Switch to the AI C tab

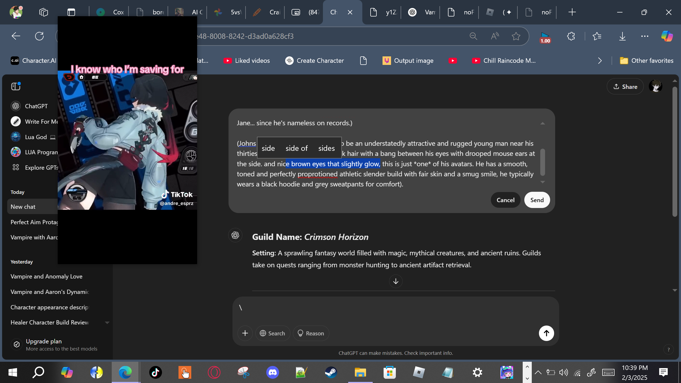click(188, 12)
